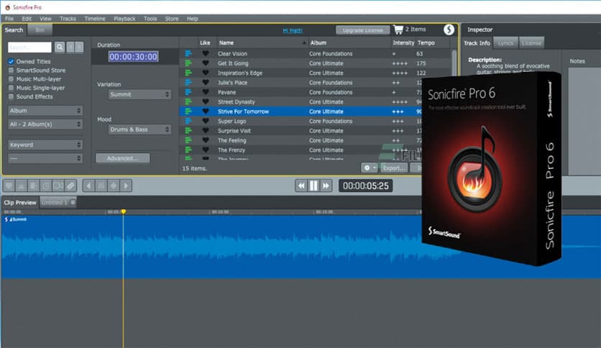Open the Album filter type dropdown
The width and height of the screenshot is (601, 348).
click(45, 111)
